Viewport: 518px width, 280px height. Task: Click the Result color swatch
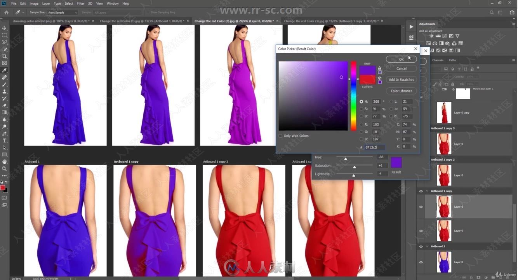coord(396,163)
